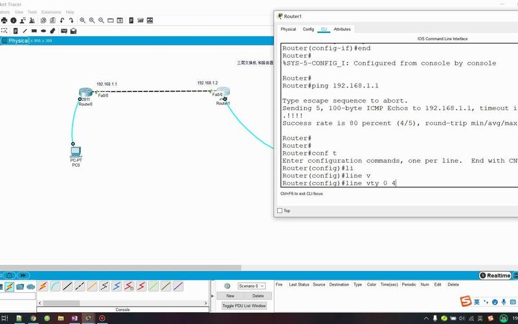Select the Draw Line tool

click(25, 30)
